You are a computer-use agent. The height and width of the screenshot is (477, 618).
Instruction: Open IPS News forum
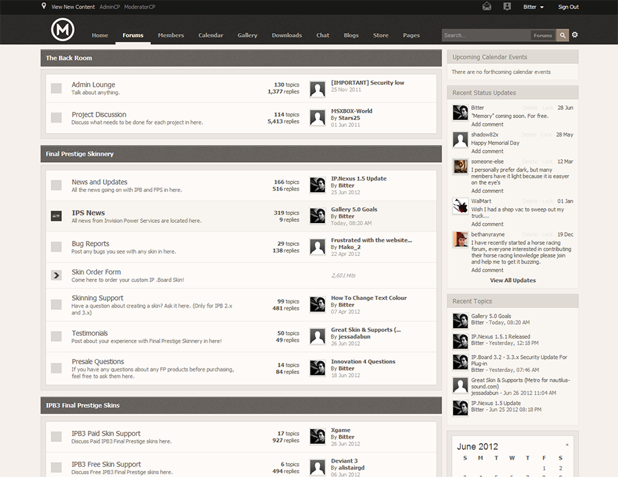89,213
